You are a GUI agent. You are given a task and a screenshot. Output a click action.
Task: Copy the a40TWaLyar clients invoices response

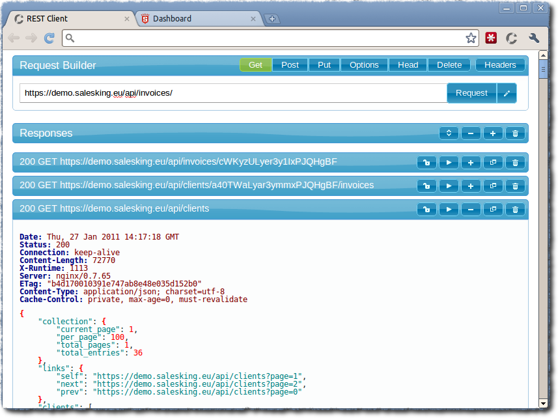493,186
